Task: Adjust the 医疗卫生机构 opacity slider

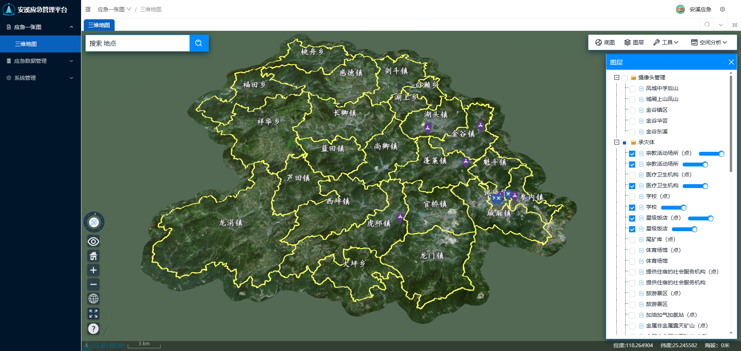Action: (x=705, y=186)
